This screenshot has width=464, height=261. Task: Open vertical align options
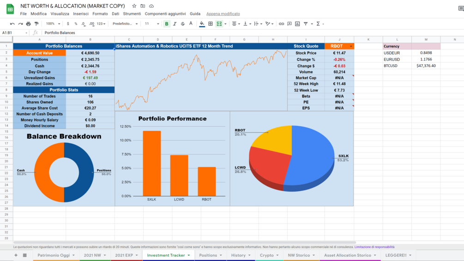(x=247, y=24)
